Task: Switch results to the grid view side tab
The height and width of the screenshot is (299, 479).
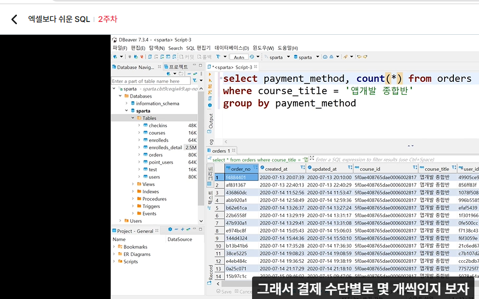Action: (210, 176)
